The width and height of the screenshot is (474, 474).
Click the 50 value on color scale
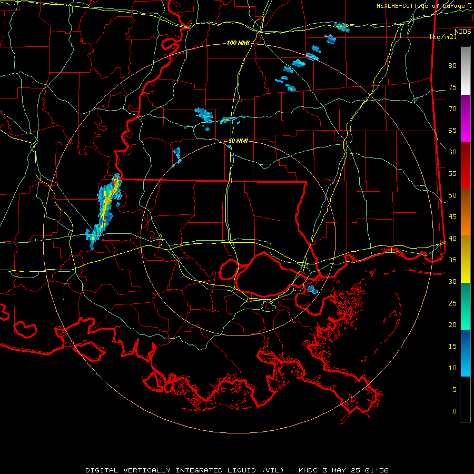click(452, 195)
